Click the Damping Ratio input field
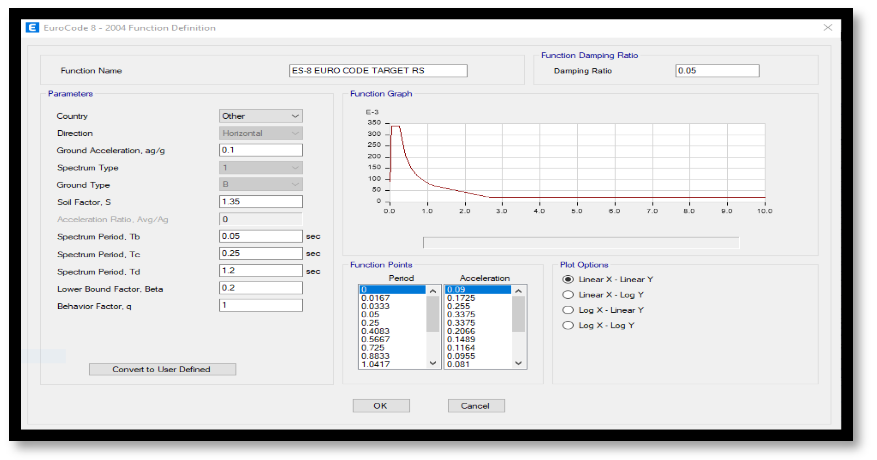This screenshot has height=460, width=877. [x=717, y=71]
